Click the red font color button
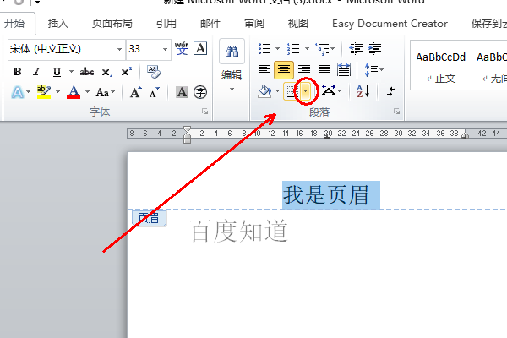The image size is (507, 338). tap(73, 92)
